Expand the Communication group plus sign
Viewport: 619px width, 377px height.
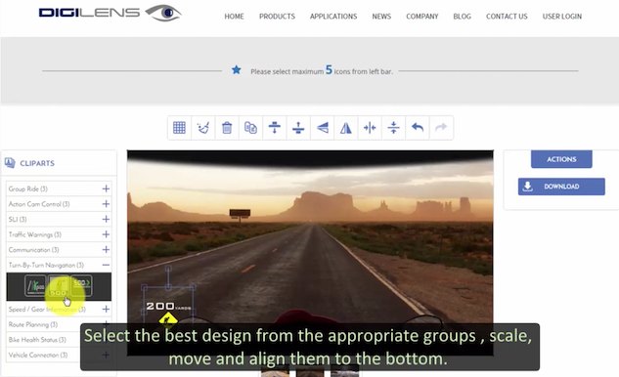(106, 250)
